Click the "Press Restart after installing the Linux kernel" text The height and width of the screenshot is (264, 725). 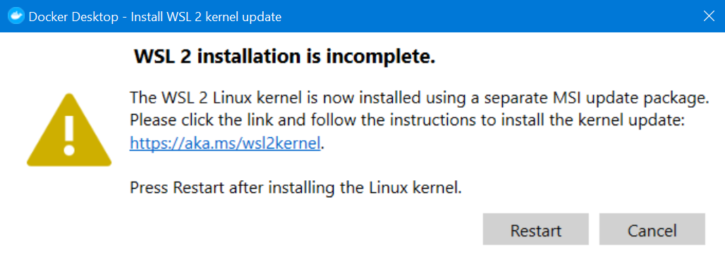[x=296, y=188]
